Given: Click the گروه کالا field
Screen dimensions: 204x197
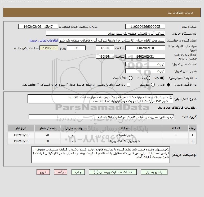Looking at the screenshot, I should click(101, 117).
